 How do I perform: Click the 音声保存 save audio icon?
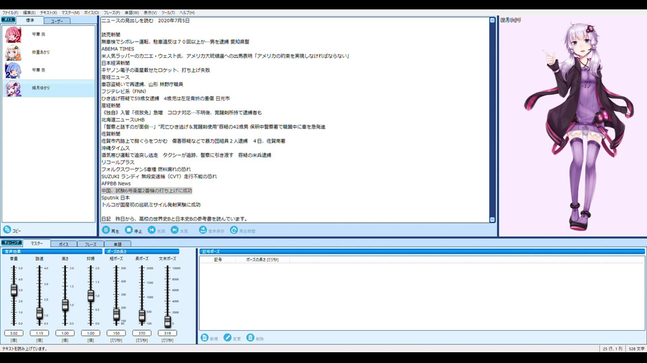[203, 230]
